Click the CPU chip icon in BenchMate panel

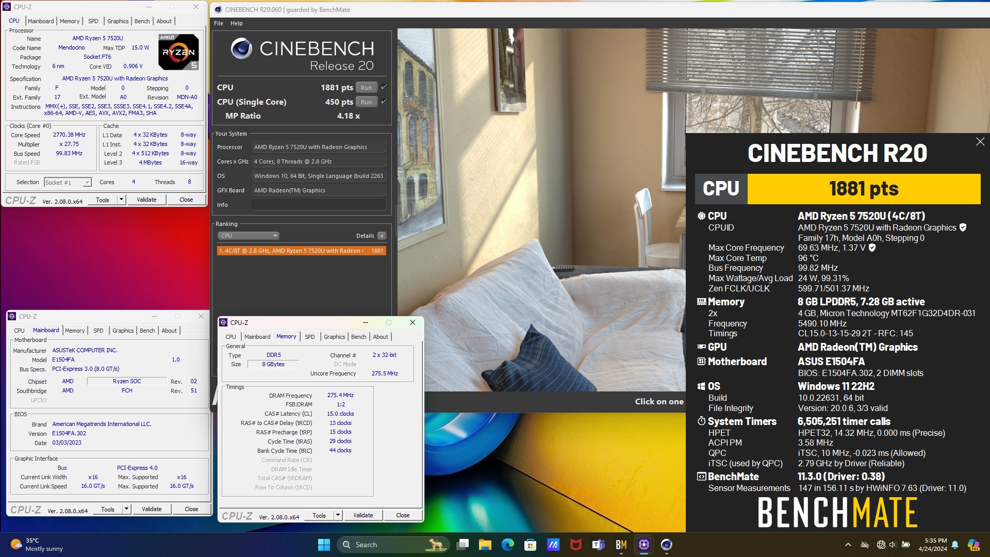[701, 216]
